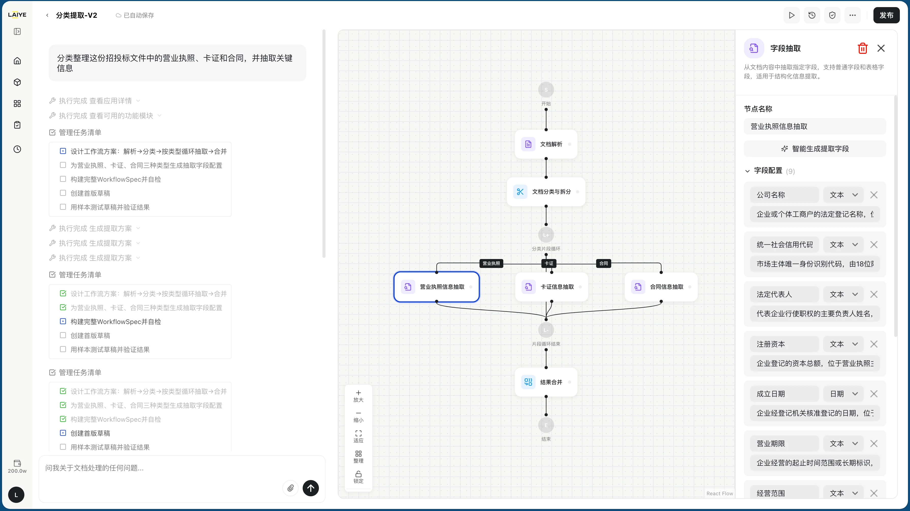
Task: Click the 结束 end node
Action: [546, 425]
